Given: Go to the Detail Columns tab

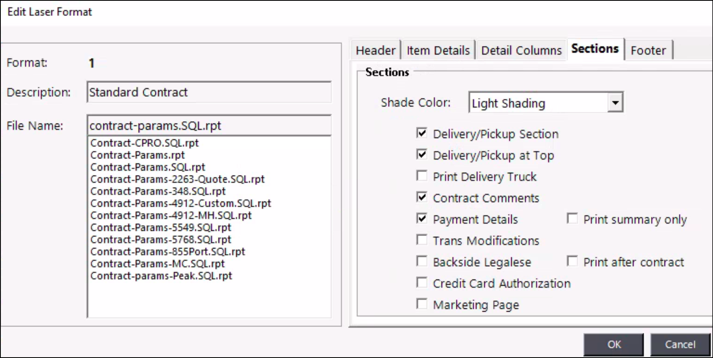Looking at the screenshot, I should (x=521, y=50).
